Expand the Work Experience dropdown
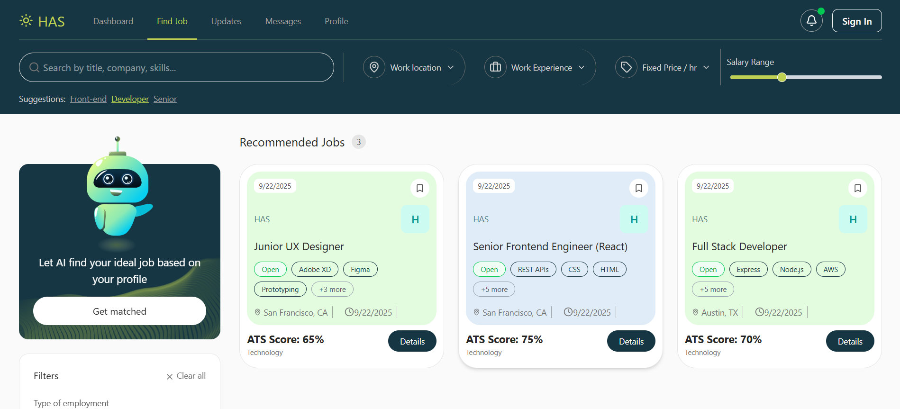Viewport: 900px width, 409px height. pyautogui.click(x=582, y=68)
